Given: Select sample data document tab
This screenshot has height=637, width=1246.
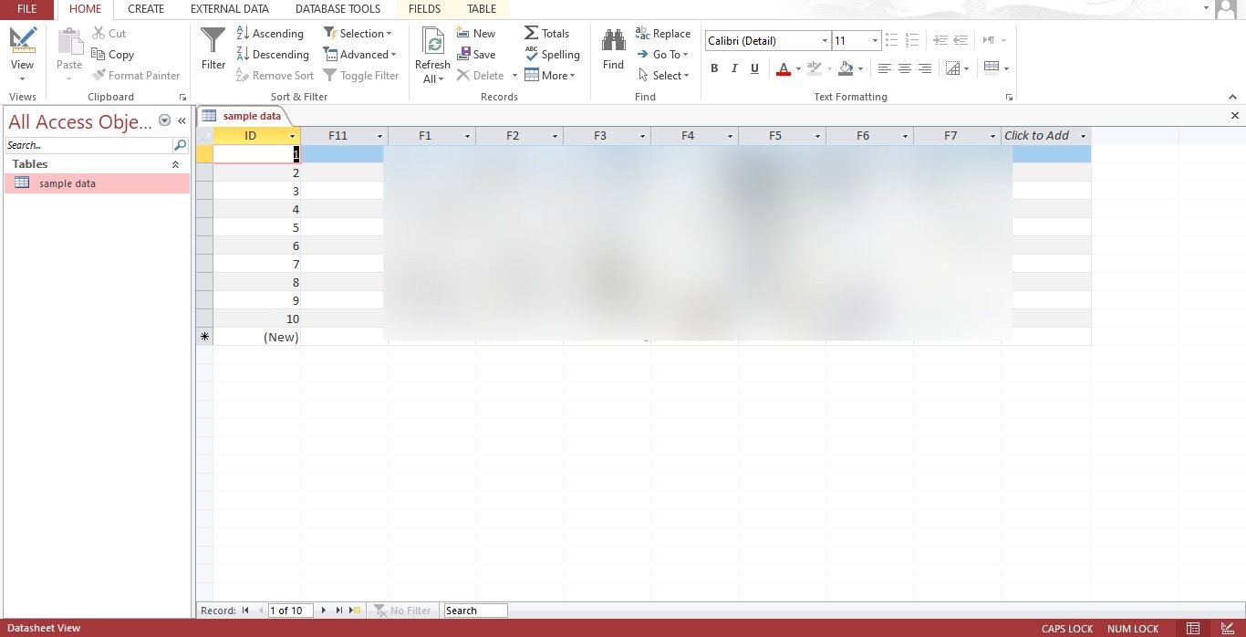Looking at the screenshot, I should [244, 116].
